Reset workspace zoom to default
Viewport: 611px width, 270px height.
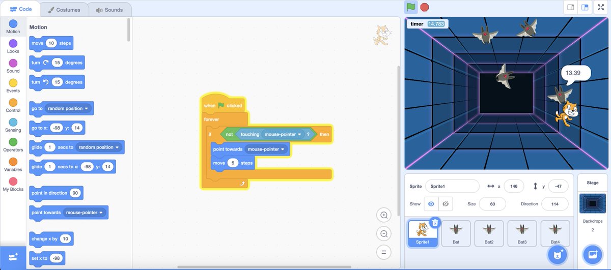[x=383, y=252]
